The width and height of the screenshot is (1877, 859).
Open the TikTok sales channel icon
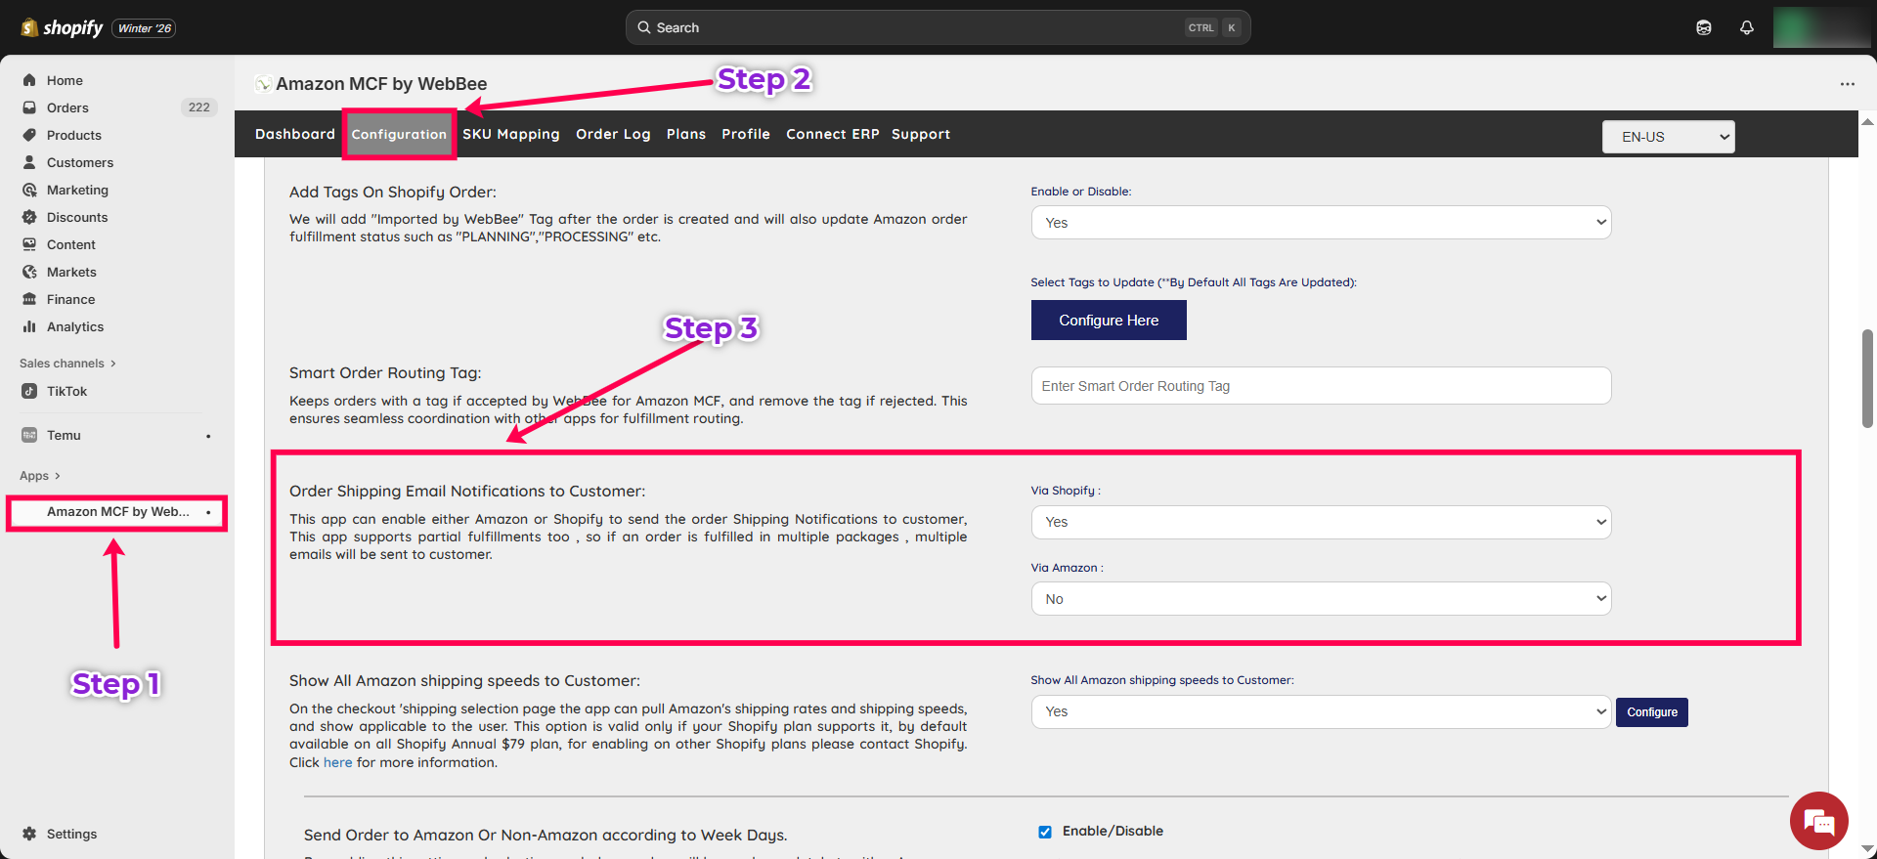click(x=29, y=391)
